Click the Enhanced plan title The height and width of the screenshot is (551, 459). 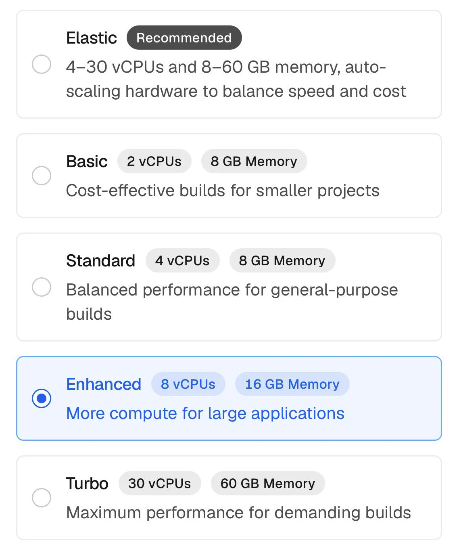click(104, 384)
